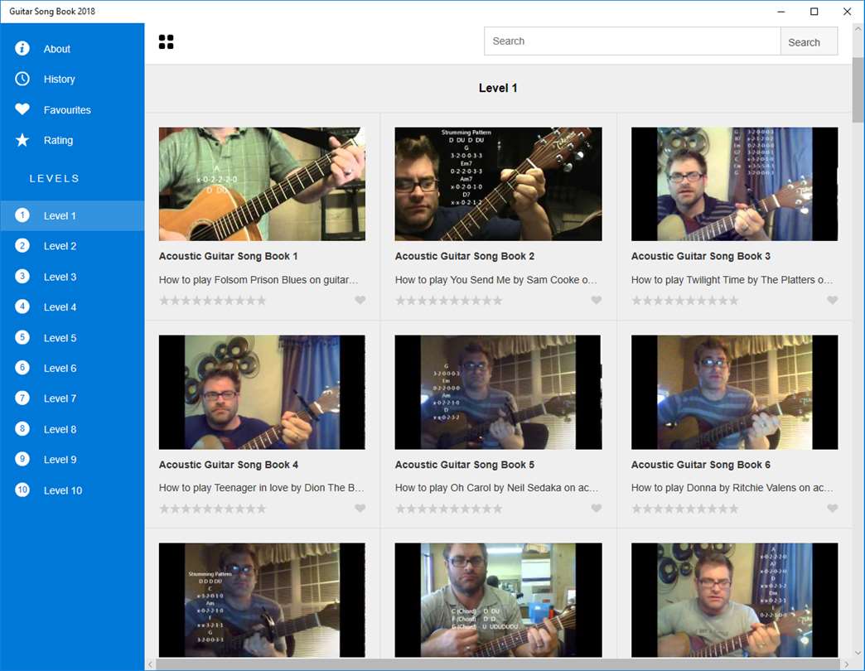Viewport: 865px width, 671px height.
Task: Click the History clock icon
Action: pos(22,79)
